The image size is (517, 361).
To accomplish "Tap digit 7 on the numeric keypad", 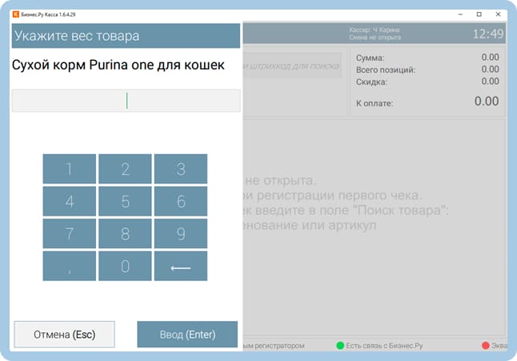I will [x=70, y=233].
